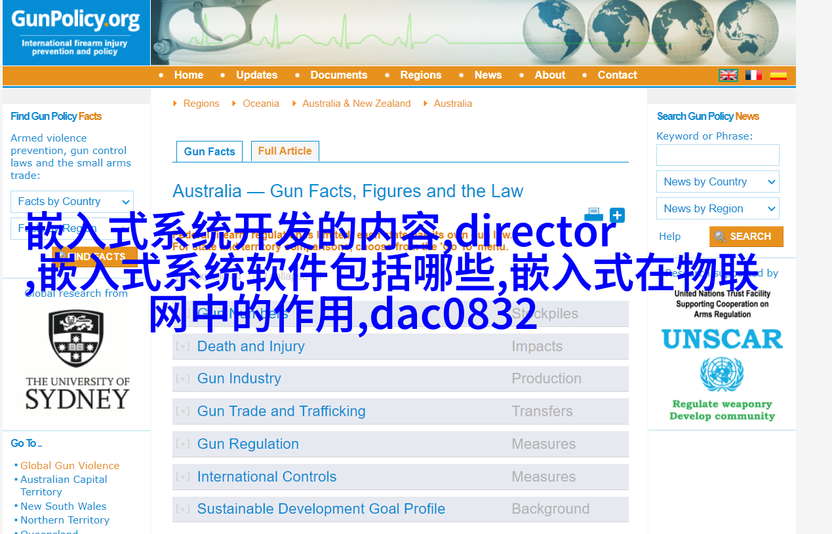Click the orange SEARCH button

[x=746, y=237]
